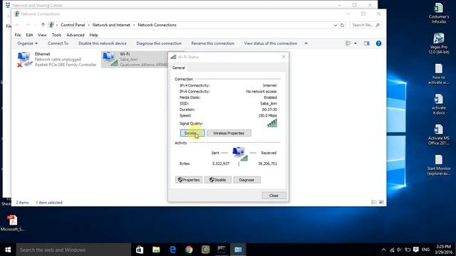The image size is (456, 256).
Task: Click Rename this connection
Action: (x=212, y=43)
